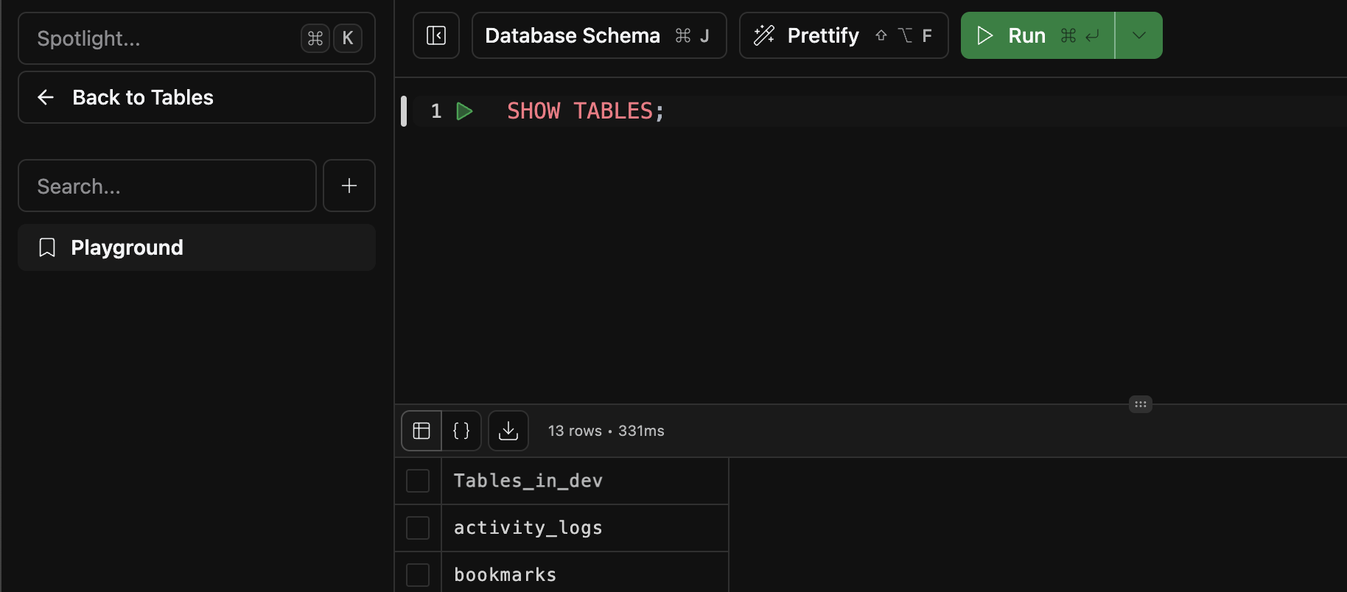The height and width of the screenshot is (592, 1347).
Task: Select the bookmarks cell
Action: [x=585, y=573]
